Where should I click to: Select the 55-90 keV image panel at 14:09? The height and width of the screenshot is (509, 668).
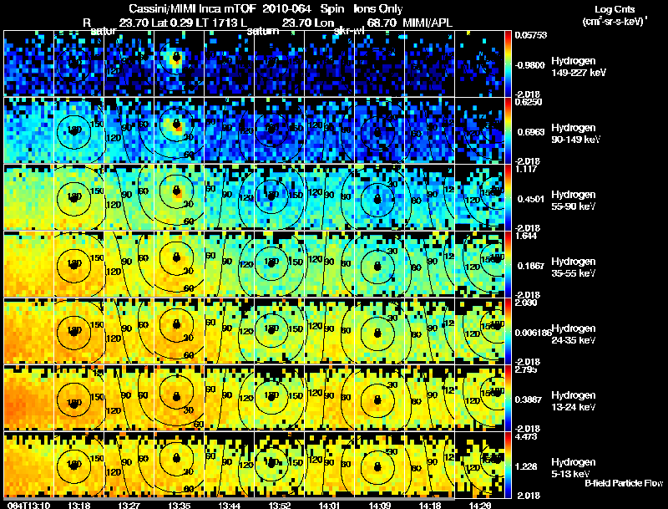pyautogui.click(x=380, y=197)
